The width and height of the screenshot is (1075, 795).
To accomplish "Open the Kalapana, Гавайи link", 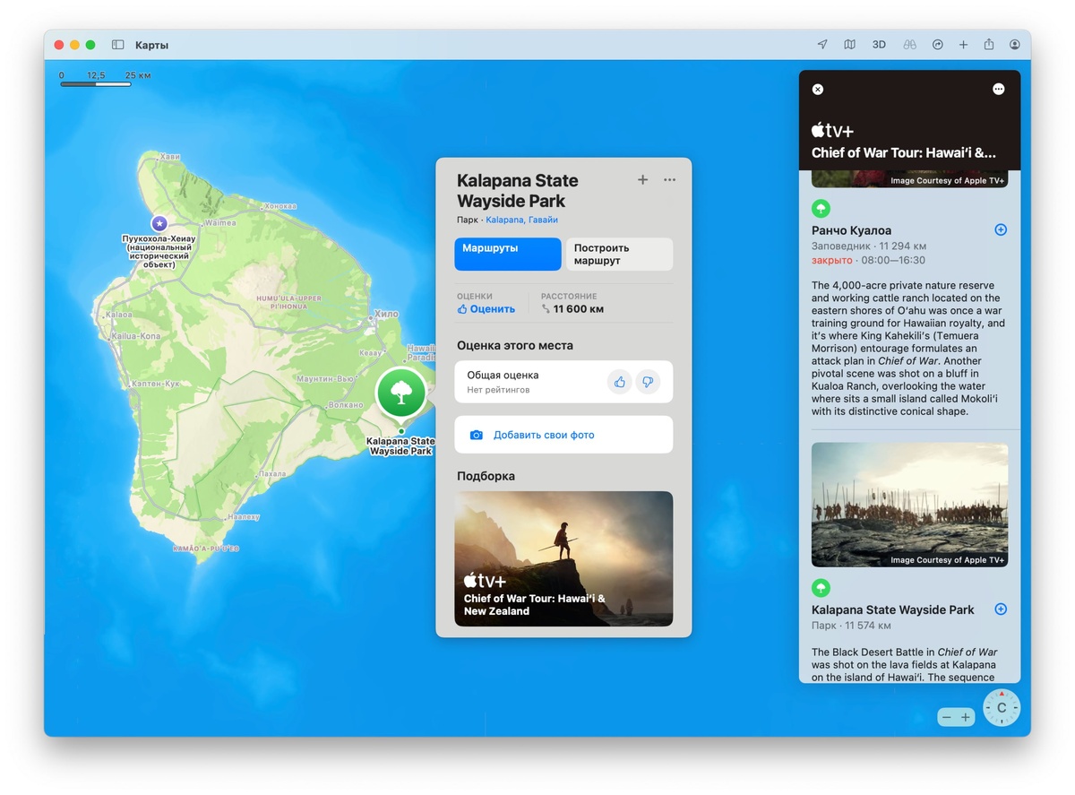I will point(521,220).
